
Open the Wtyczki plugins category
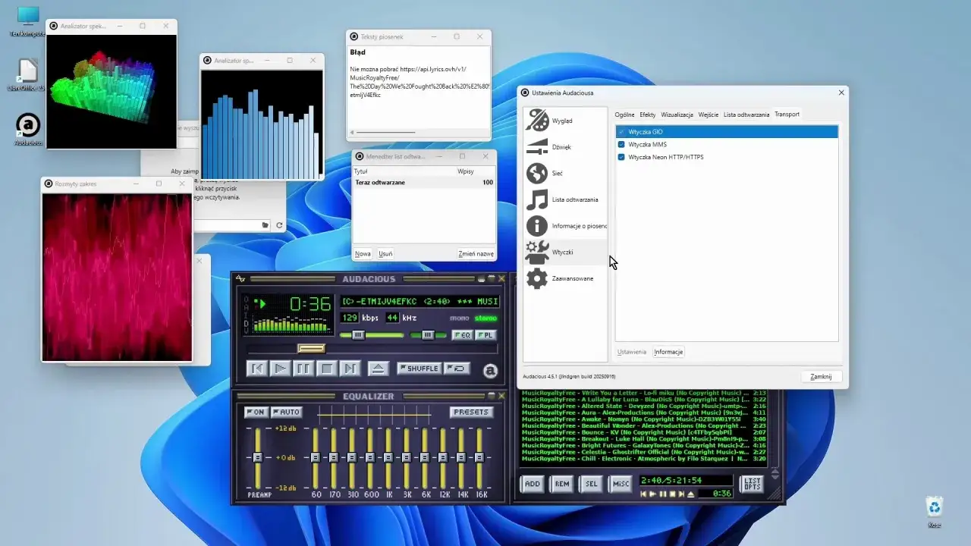tap(566, 252)
